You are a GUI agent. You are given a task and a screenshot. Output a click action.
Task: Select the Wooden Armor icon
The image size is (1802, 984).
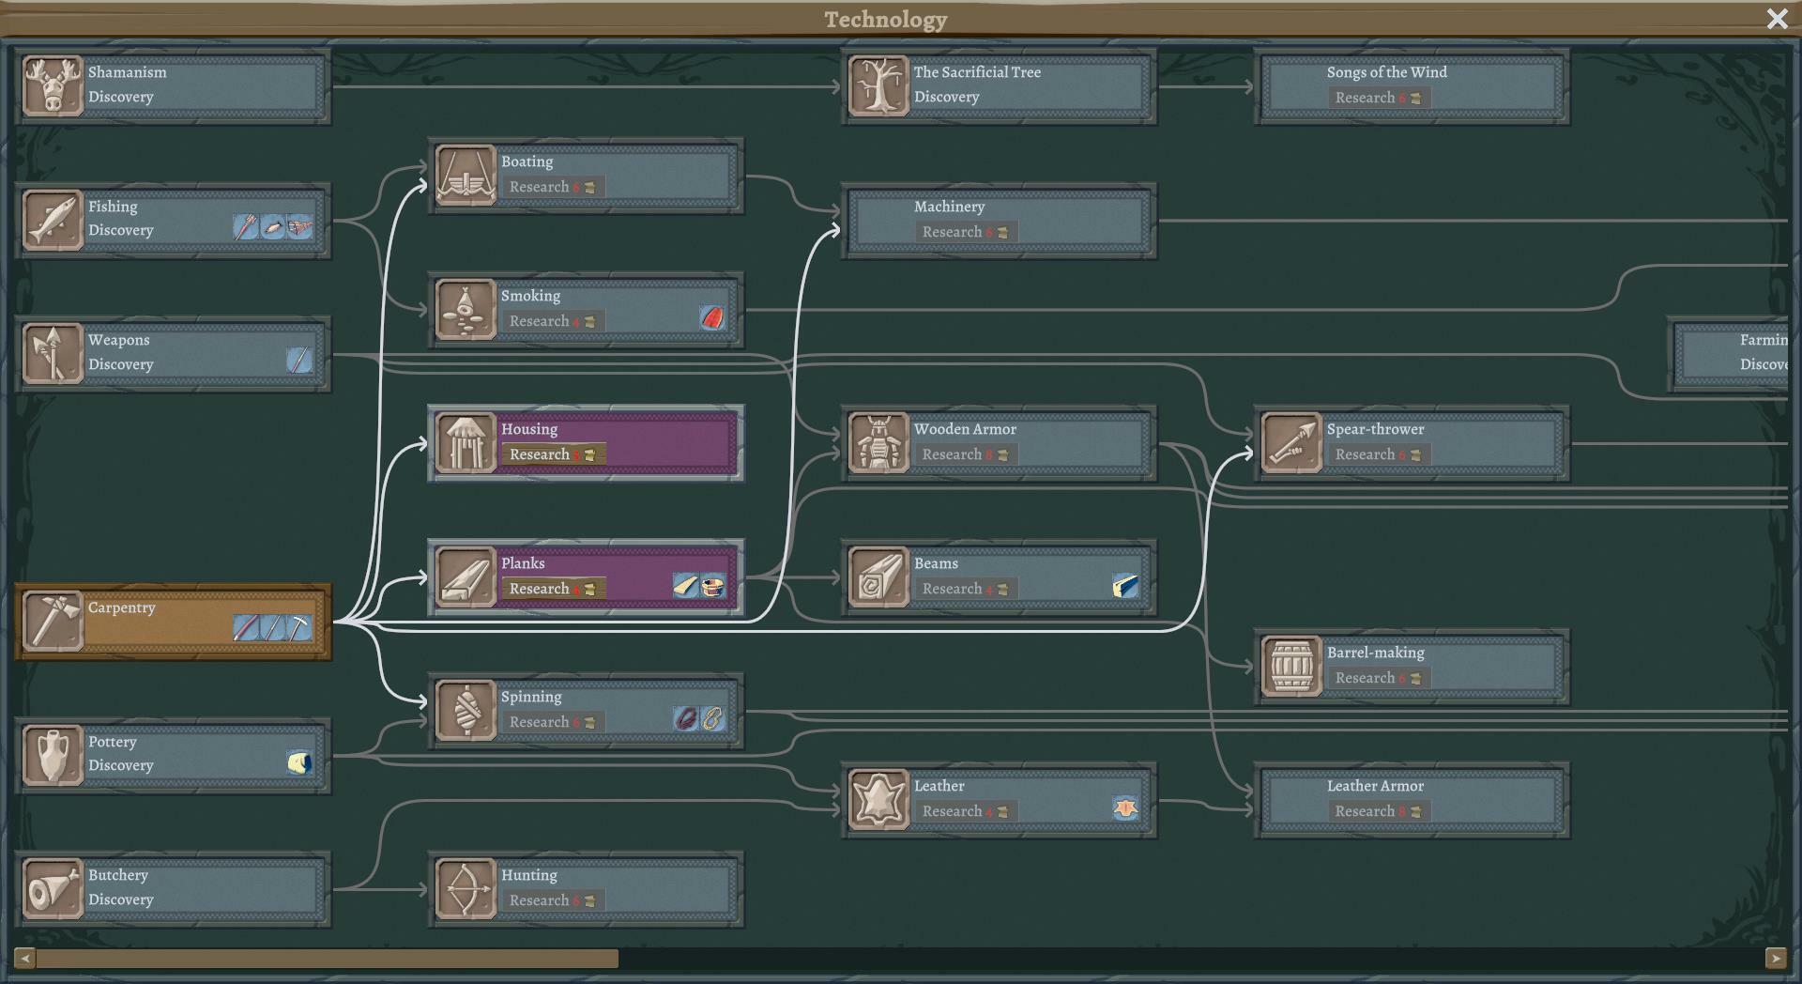pos(878,443)
